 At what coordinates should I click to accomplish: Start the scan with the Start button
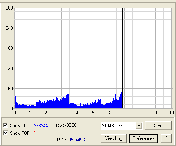[158, 125]
